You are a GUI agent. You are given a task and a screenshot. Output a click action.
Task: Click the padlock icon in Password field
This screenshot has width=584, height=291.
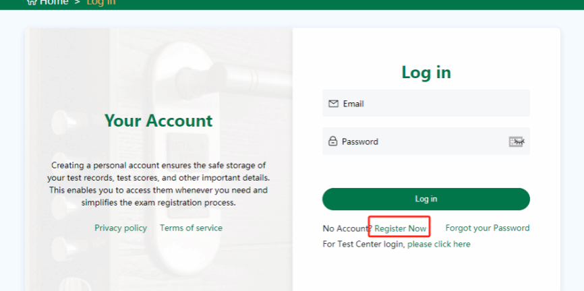pyautogui.click(x=332, y=141)
